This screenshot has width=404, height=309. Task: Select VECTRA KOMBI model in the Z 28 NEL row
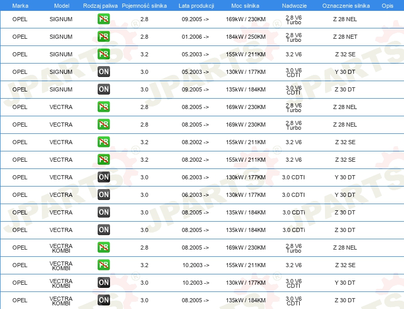(61, 248)
